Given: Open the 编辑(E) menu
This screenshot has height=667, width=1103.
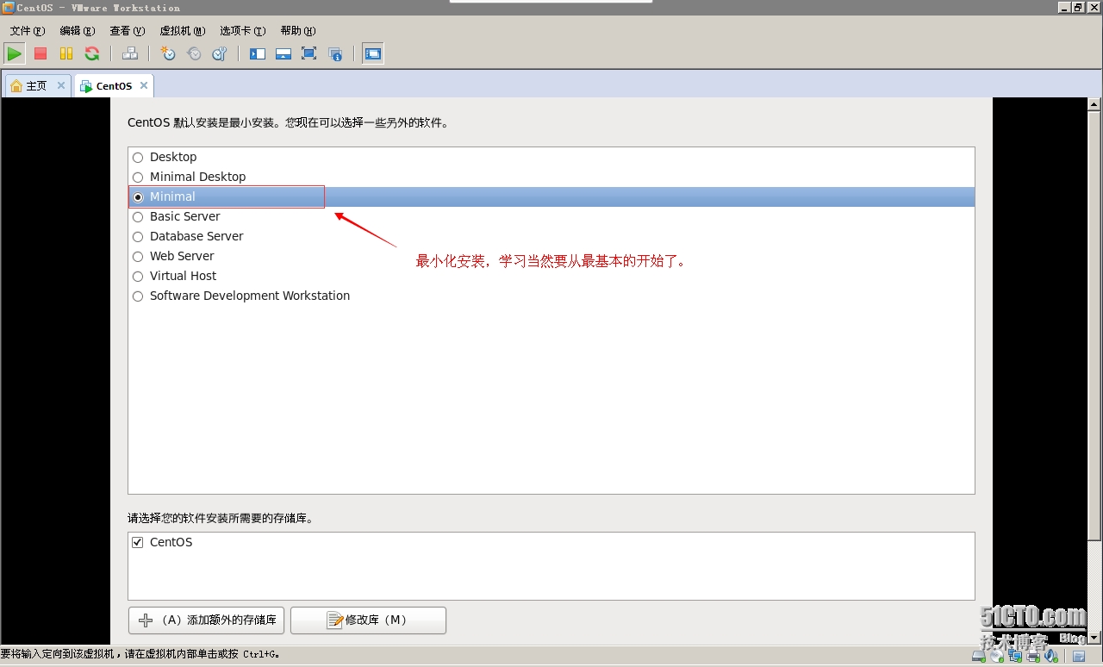Looking at the screenshot, I should [78, 31].
